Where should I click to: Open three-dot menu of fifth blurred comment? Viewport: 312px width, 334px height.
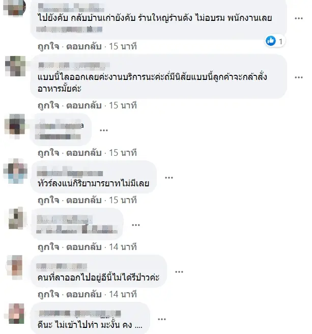[x=136, y=225]
